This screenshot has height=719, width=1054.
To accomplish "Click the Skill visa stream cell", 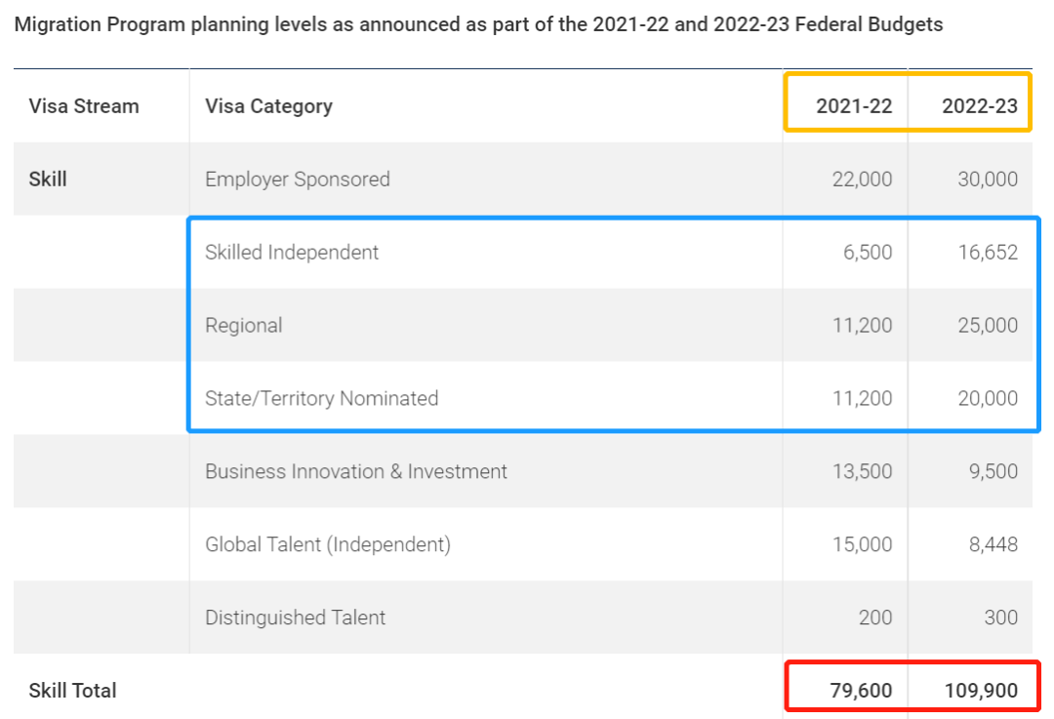I will (x=48, y=180).
